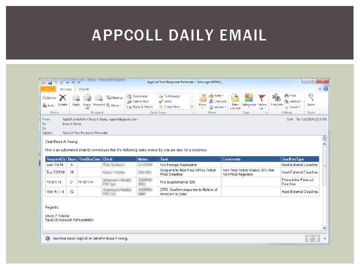Minimize the ribbon with caret icon
This screenshot has width=360, height=270.
pyautogui.click(x=320, y=89)
